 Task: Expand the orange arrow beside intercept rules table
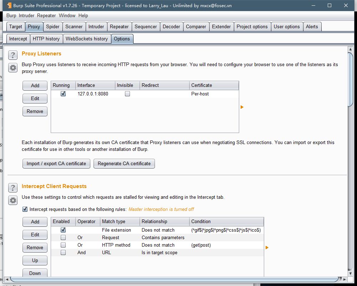coord(267,247)
